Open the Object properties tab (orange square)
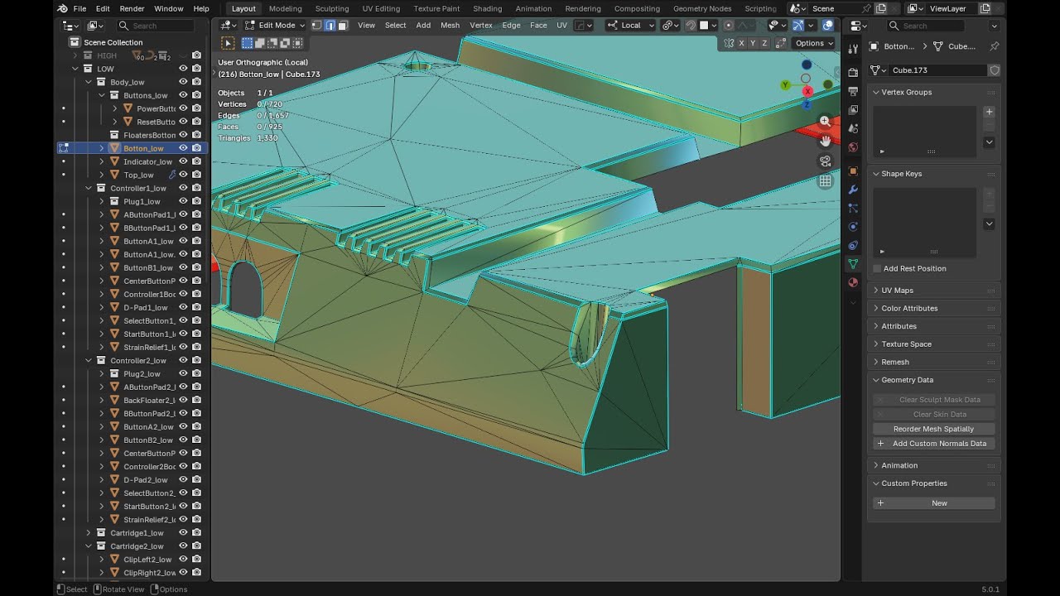 (853, 171)
